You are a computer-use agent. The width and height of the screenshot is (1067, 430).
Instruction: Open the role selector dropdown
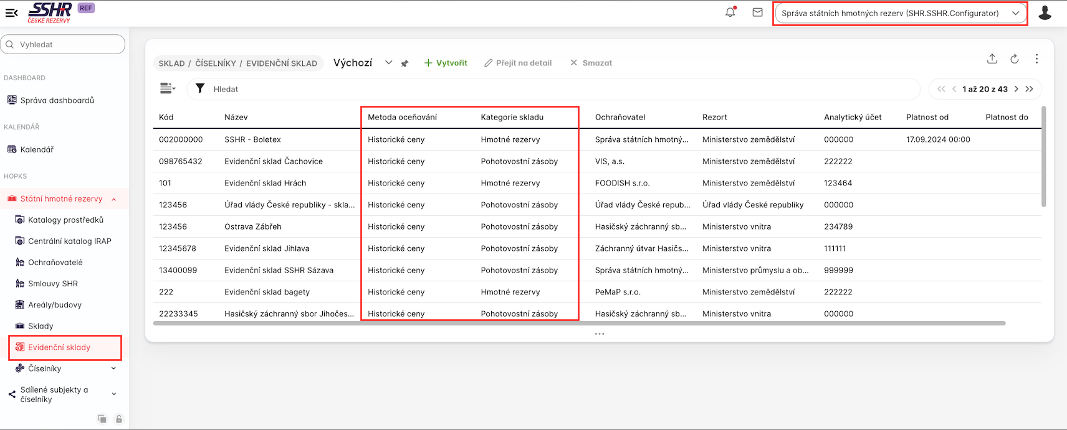(900, 13)
